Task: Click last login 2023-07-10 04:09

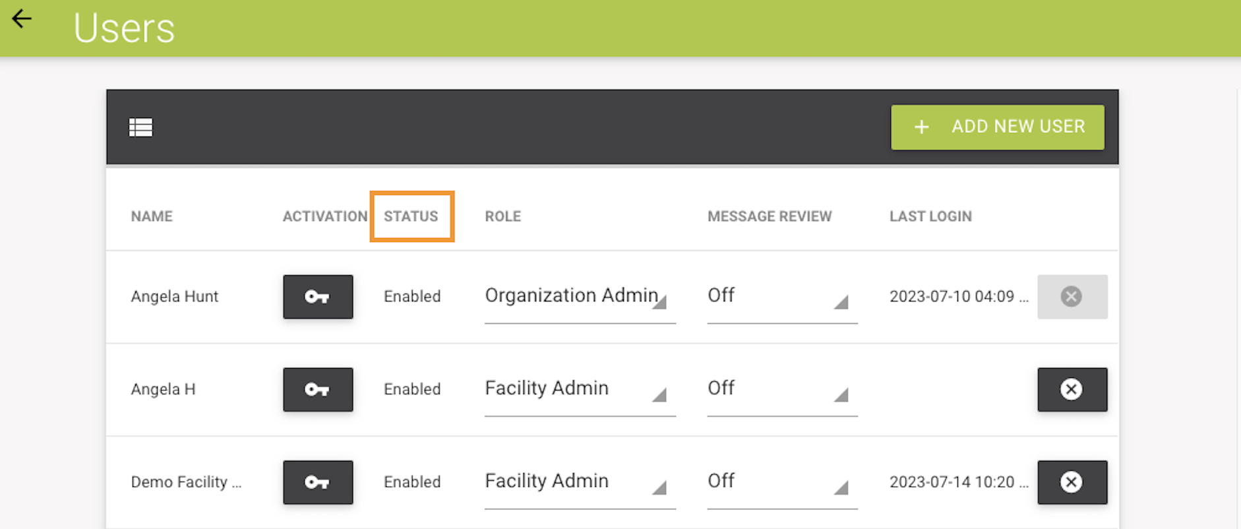Action: click(x=959, y=297)
